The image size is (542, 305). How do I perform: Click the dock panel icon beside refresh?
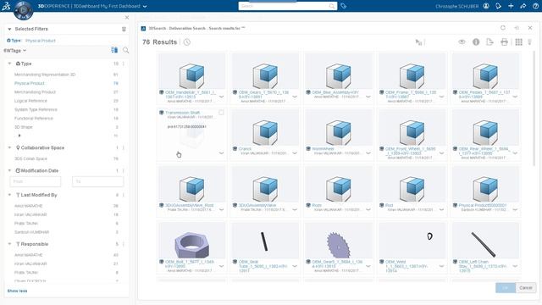coord(517,28)
